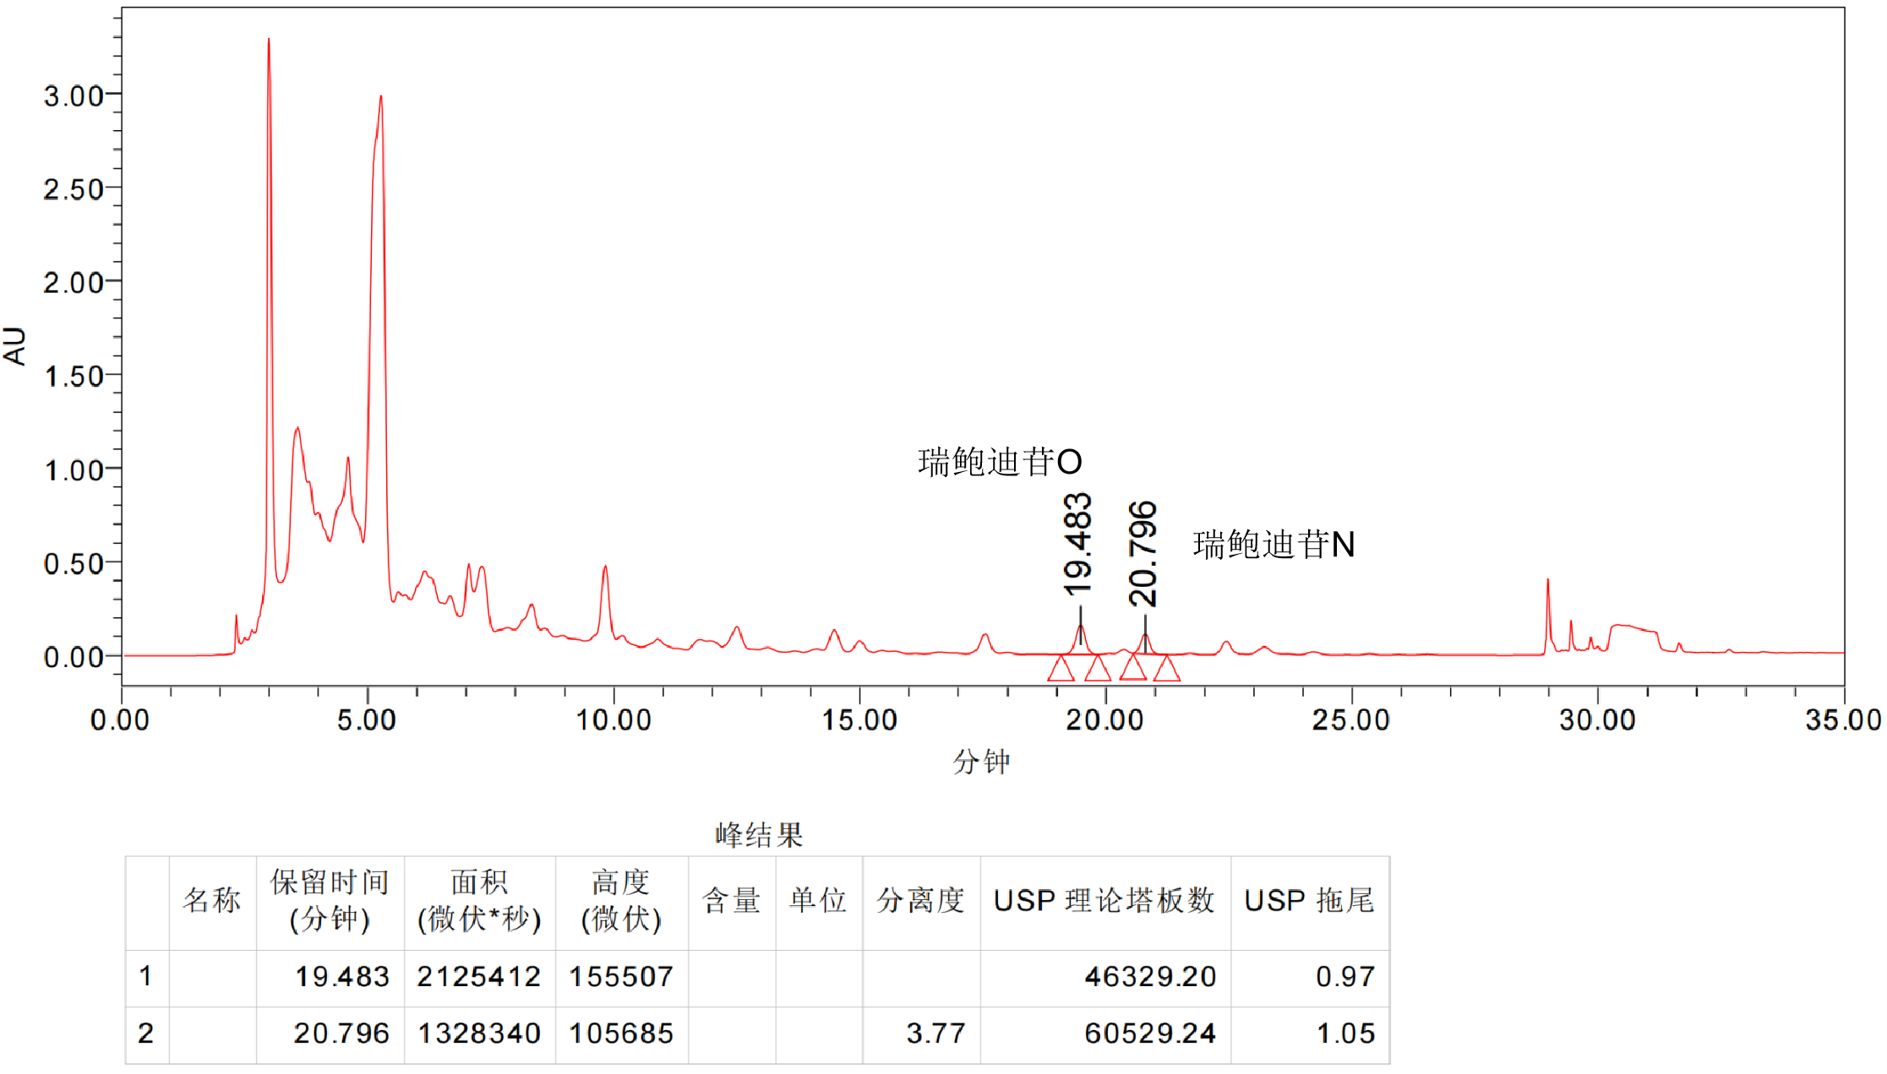1887x1074 pixels.
Task: Click the 2125412 area value cell
Action: point(479,977)
